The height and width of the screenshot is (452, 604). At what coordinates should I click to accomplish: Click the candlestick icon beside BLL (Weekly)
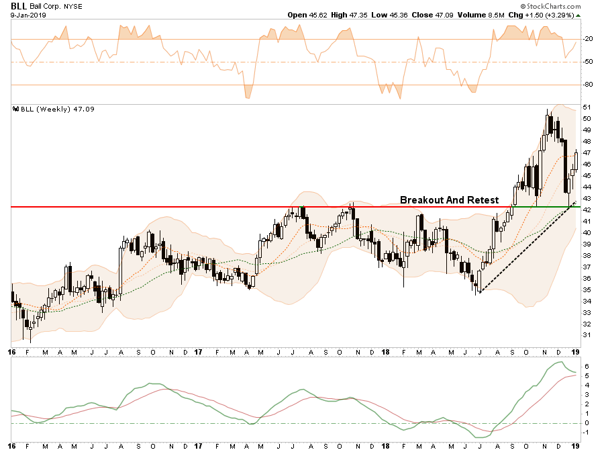coord(16,109)
